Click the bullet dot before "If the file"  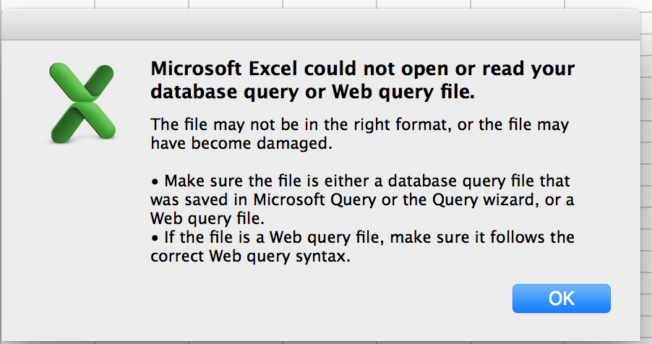pos(155,236)
